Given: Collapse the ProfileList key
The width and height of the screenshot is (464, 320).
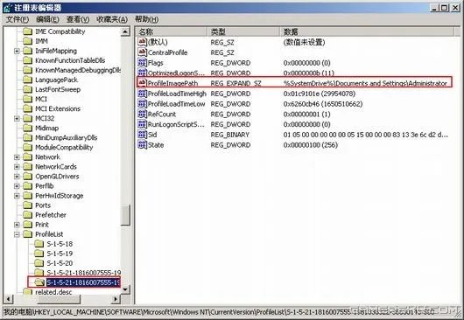Looking at the screenshot, I should pyautogui.click(x=17, y=234).
